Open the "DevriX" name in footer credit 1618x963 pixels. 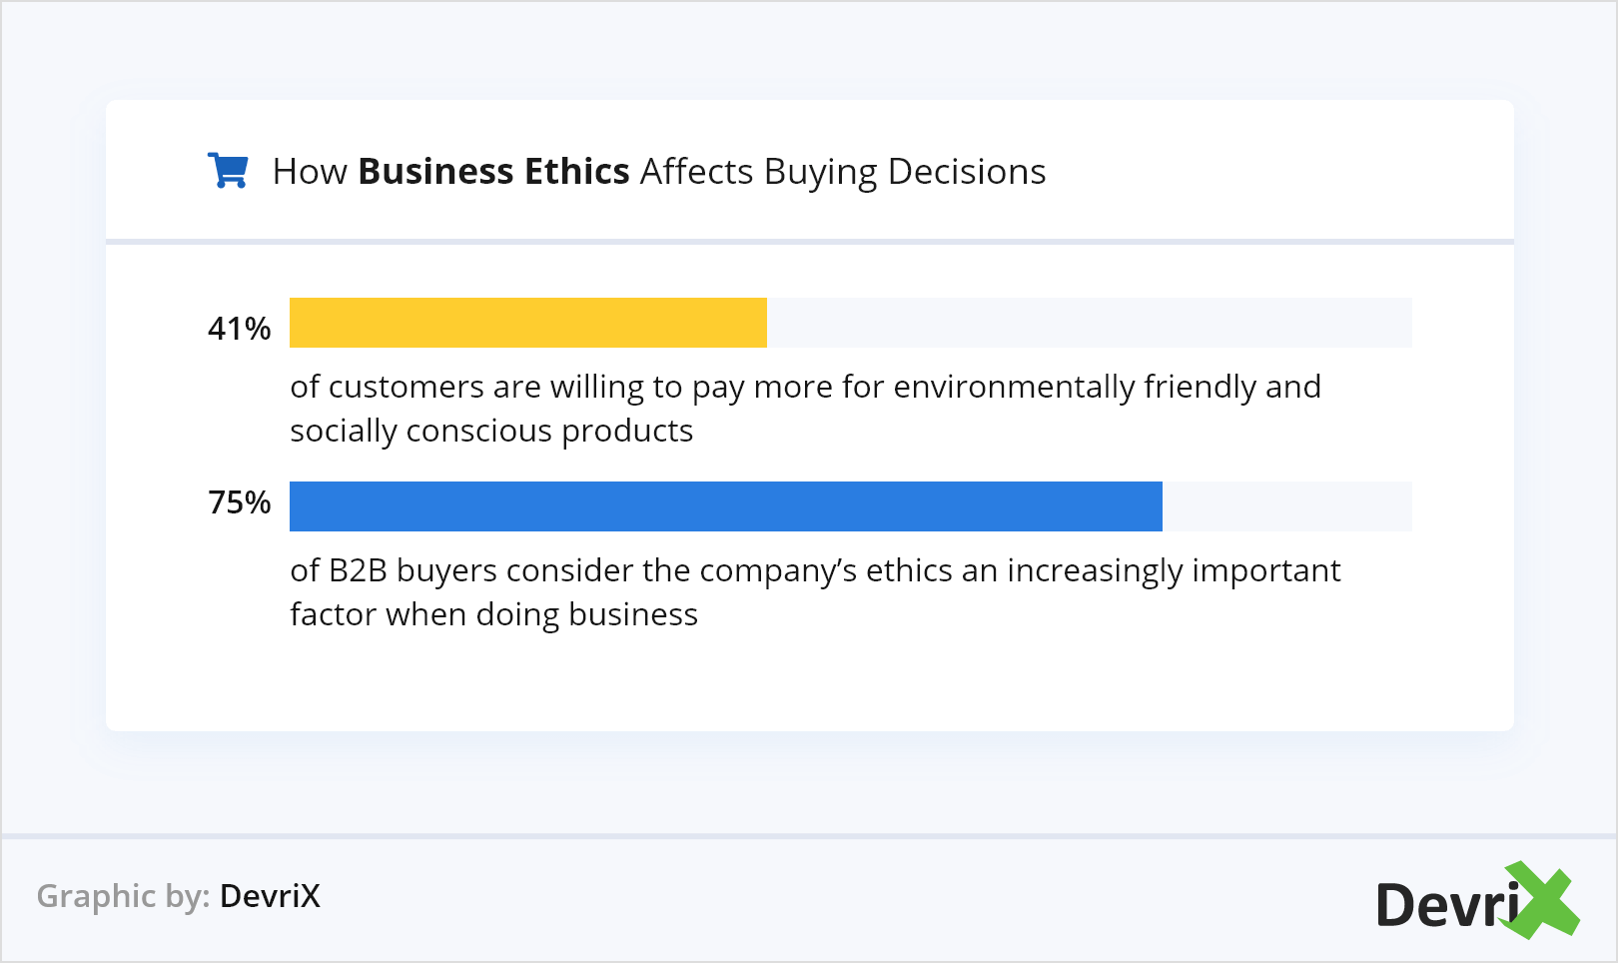270,896
